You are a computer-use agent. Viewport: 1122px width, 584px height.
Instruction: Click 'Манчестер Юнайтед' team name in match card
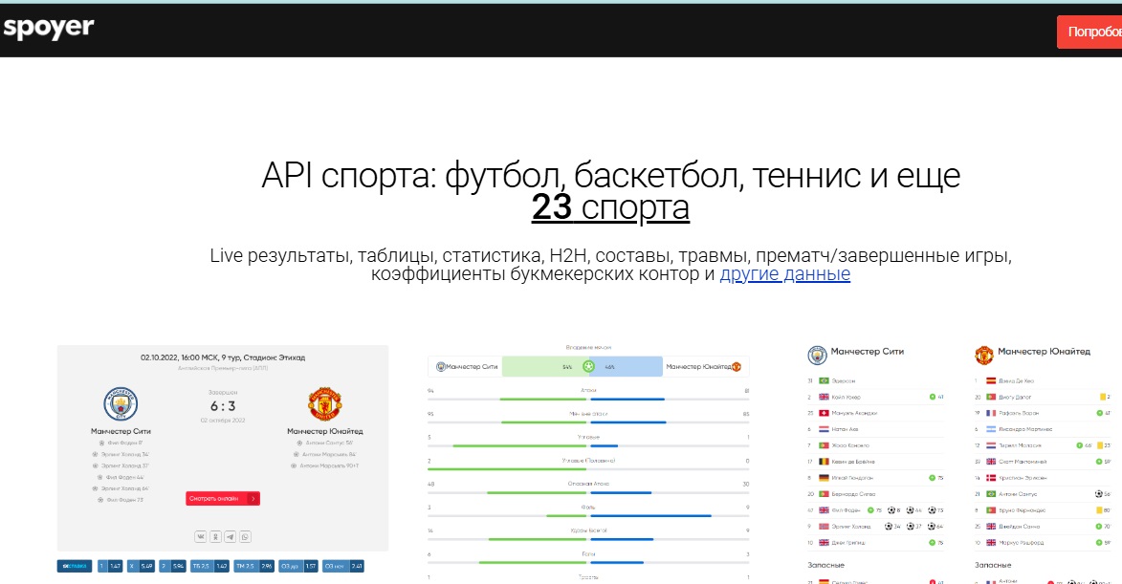tap(325, 431)
